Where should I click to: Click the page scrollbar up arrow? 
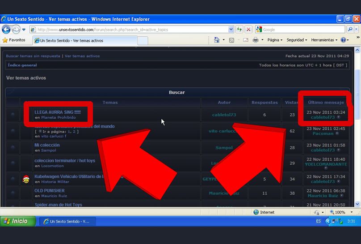[x=357, y=50]
